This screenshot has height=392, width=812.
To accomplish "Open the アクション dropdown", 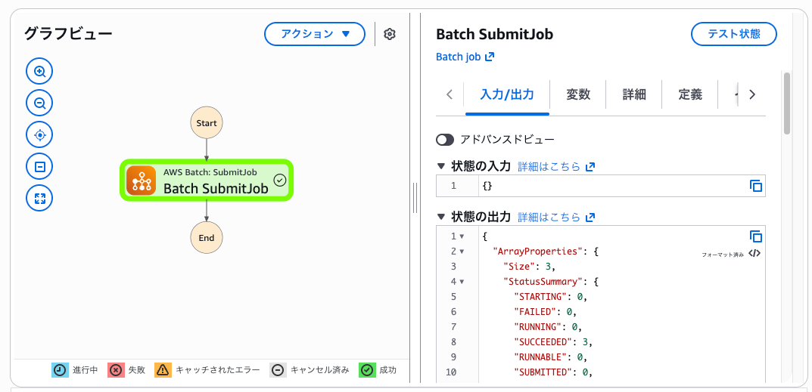I will tap(315, 34).
